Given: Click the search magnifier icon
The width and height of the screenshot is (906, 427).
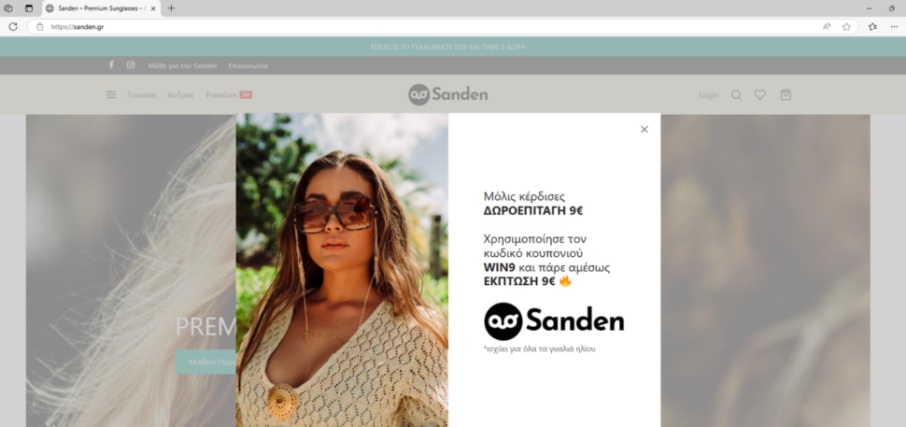Looking at the screenshot, I should (736, 94).
